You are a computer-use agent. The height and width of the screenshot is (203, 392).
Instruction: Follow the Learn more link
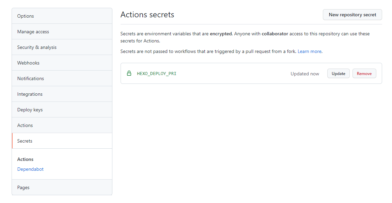(x=310, y=51)
